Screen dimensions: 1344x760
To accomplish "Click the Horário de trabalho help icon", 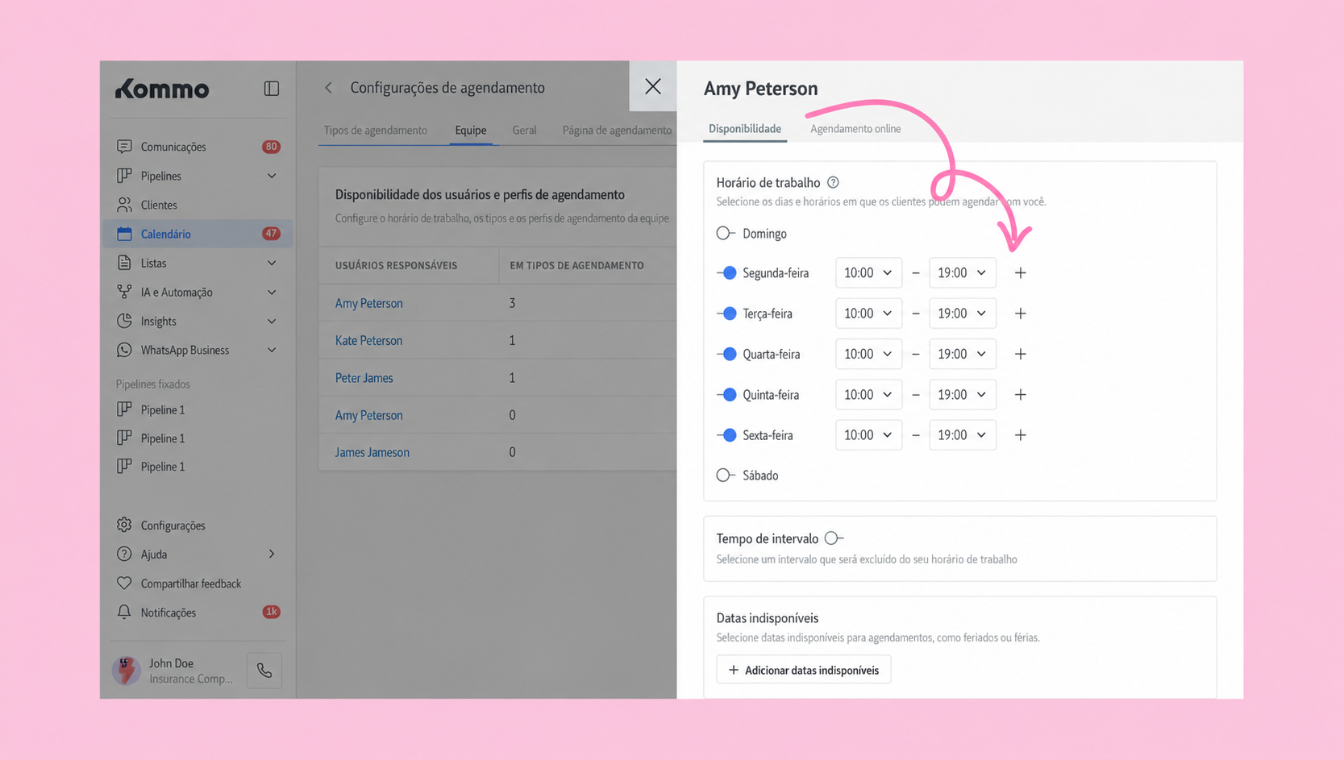I will pyautogui.click(x=834, y=183).
